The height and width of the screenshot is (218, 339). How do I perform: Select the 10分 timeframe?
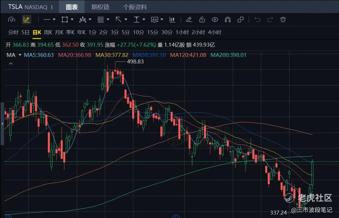click(138, 32)
